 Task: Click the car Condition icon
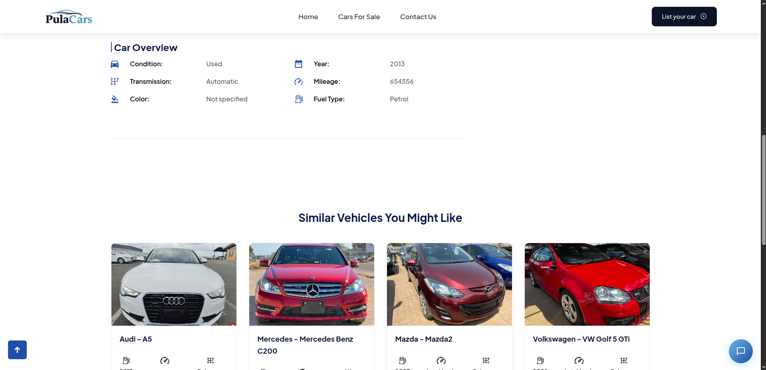pos(115,64)
